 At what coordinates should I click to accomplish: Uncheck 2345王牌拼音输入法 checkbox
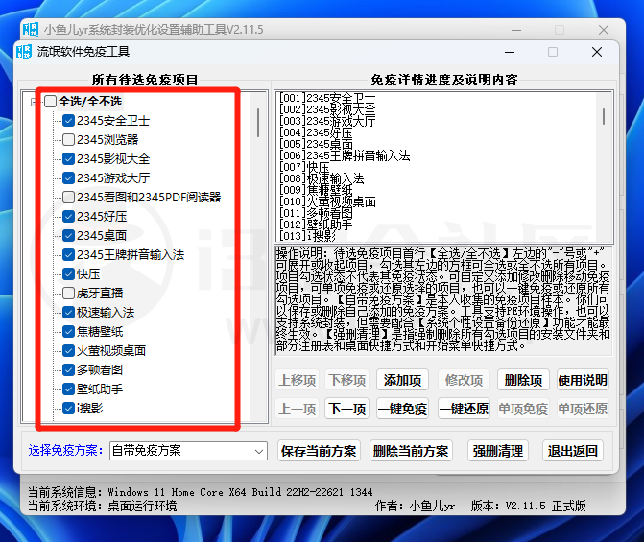click(x=68, y=254)
